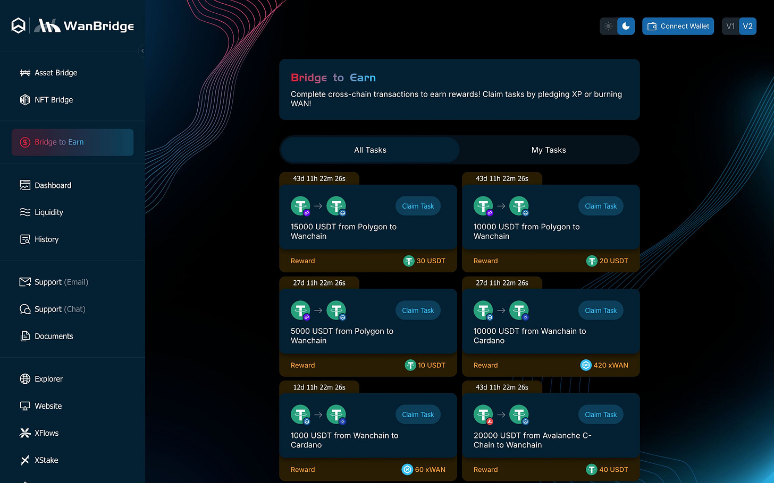Open the Documents link text
This screenshot has height=483, width=774.
54,336
